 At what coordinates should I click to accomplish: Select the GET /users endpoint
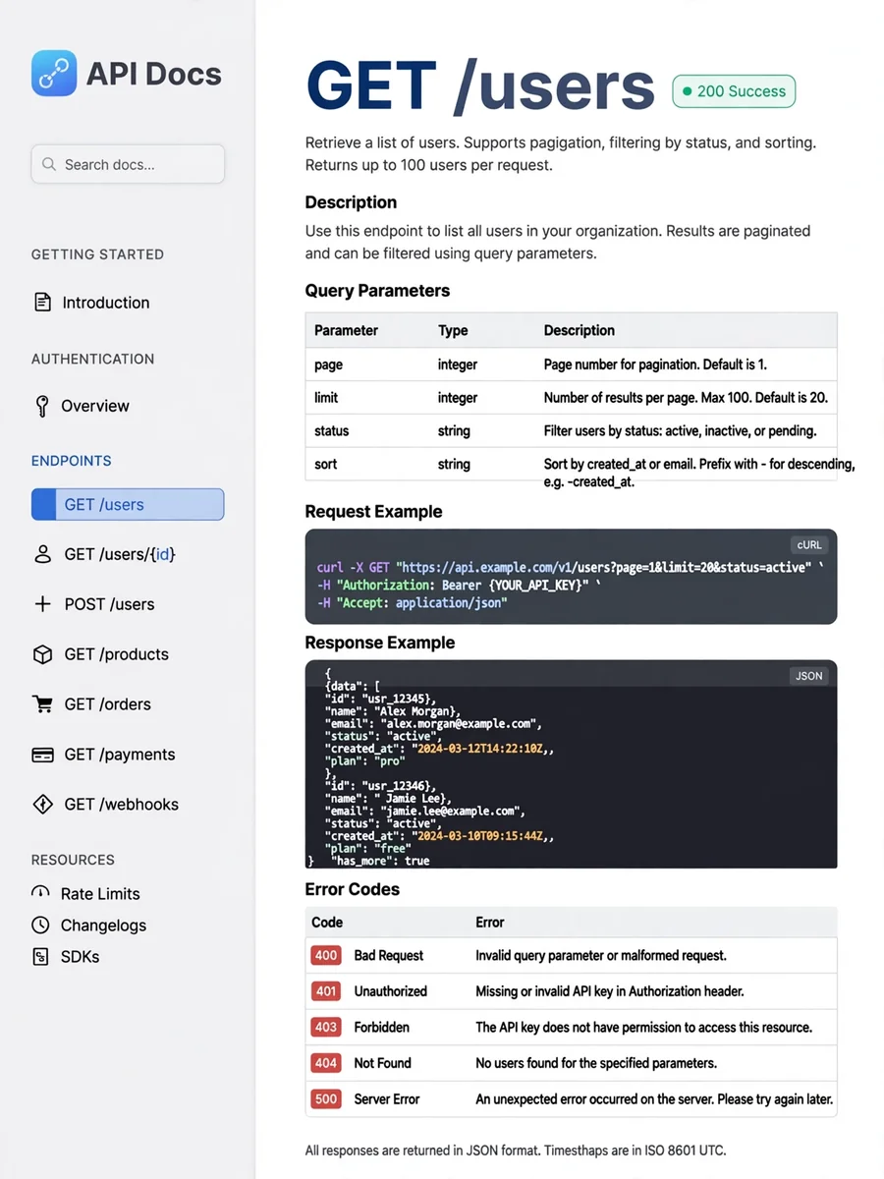(128, 504)
